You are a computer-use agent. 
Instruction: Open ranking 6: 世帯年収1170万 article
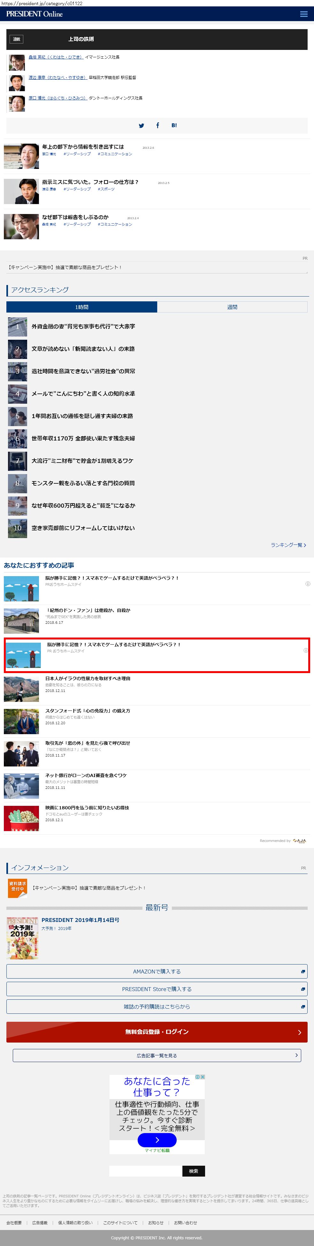pyautogui.click(x=83, y=438)
